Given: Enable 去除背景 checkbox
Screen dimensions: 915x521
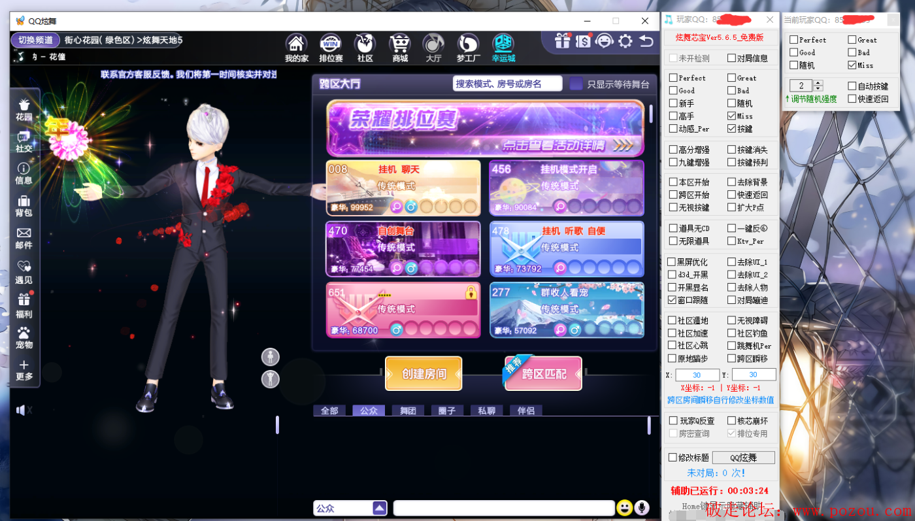Looking at the screenshot, I should [x=732, y=182].
